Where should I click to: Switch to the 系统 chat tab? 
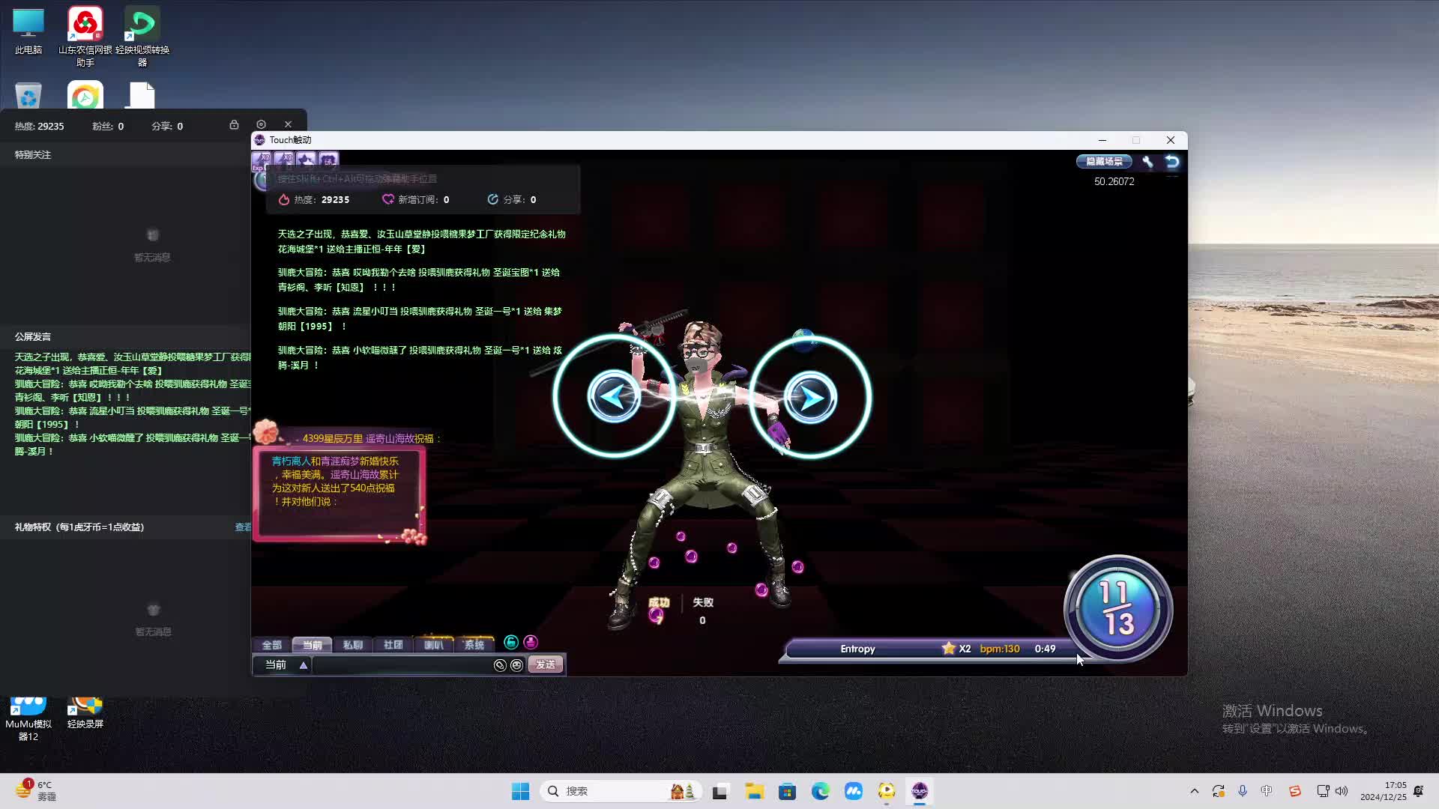click(x=474, y=645)
